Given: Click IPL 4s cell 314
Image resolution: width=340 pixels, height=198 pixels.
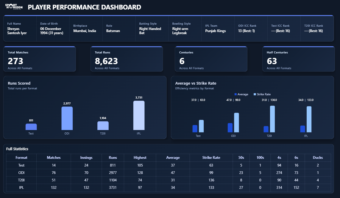Looking at the screenshot, I should (x=279, y=187).
